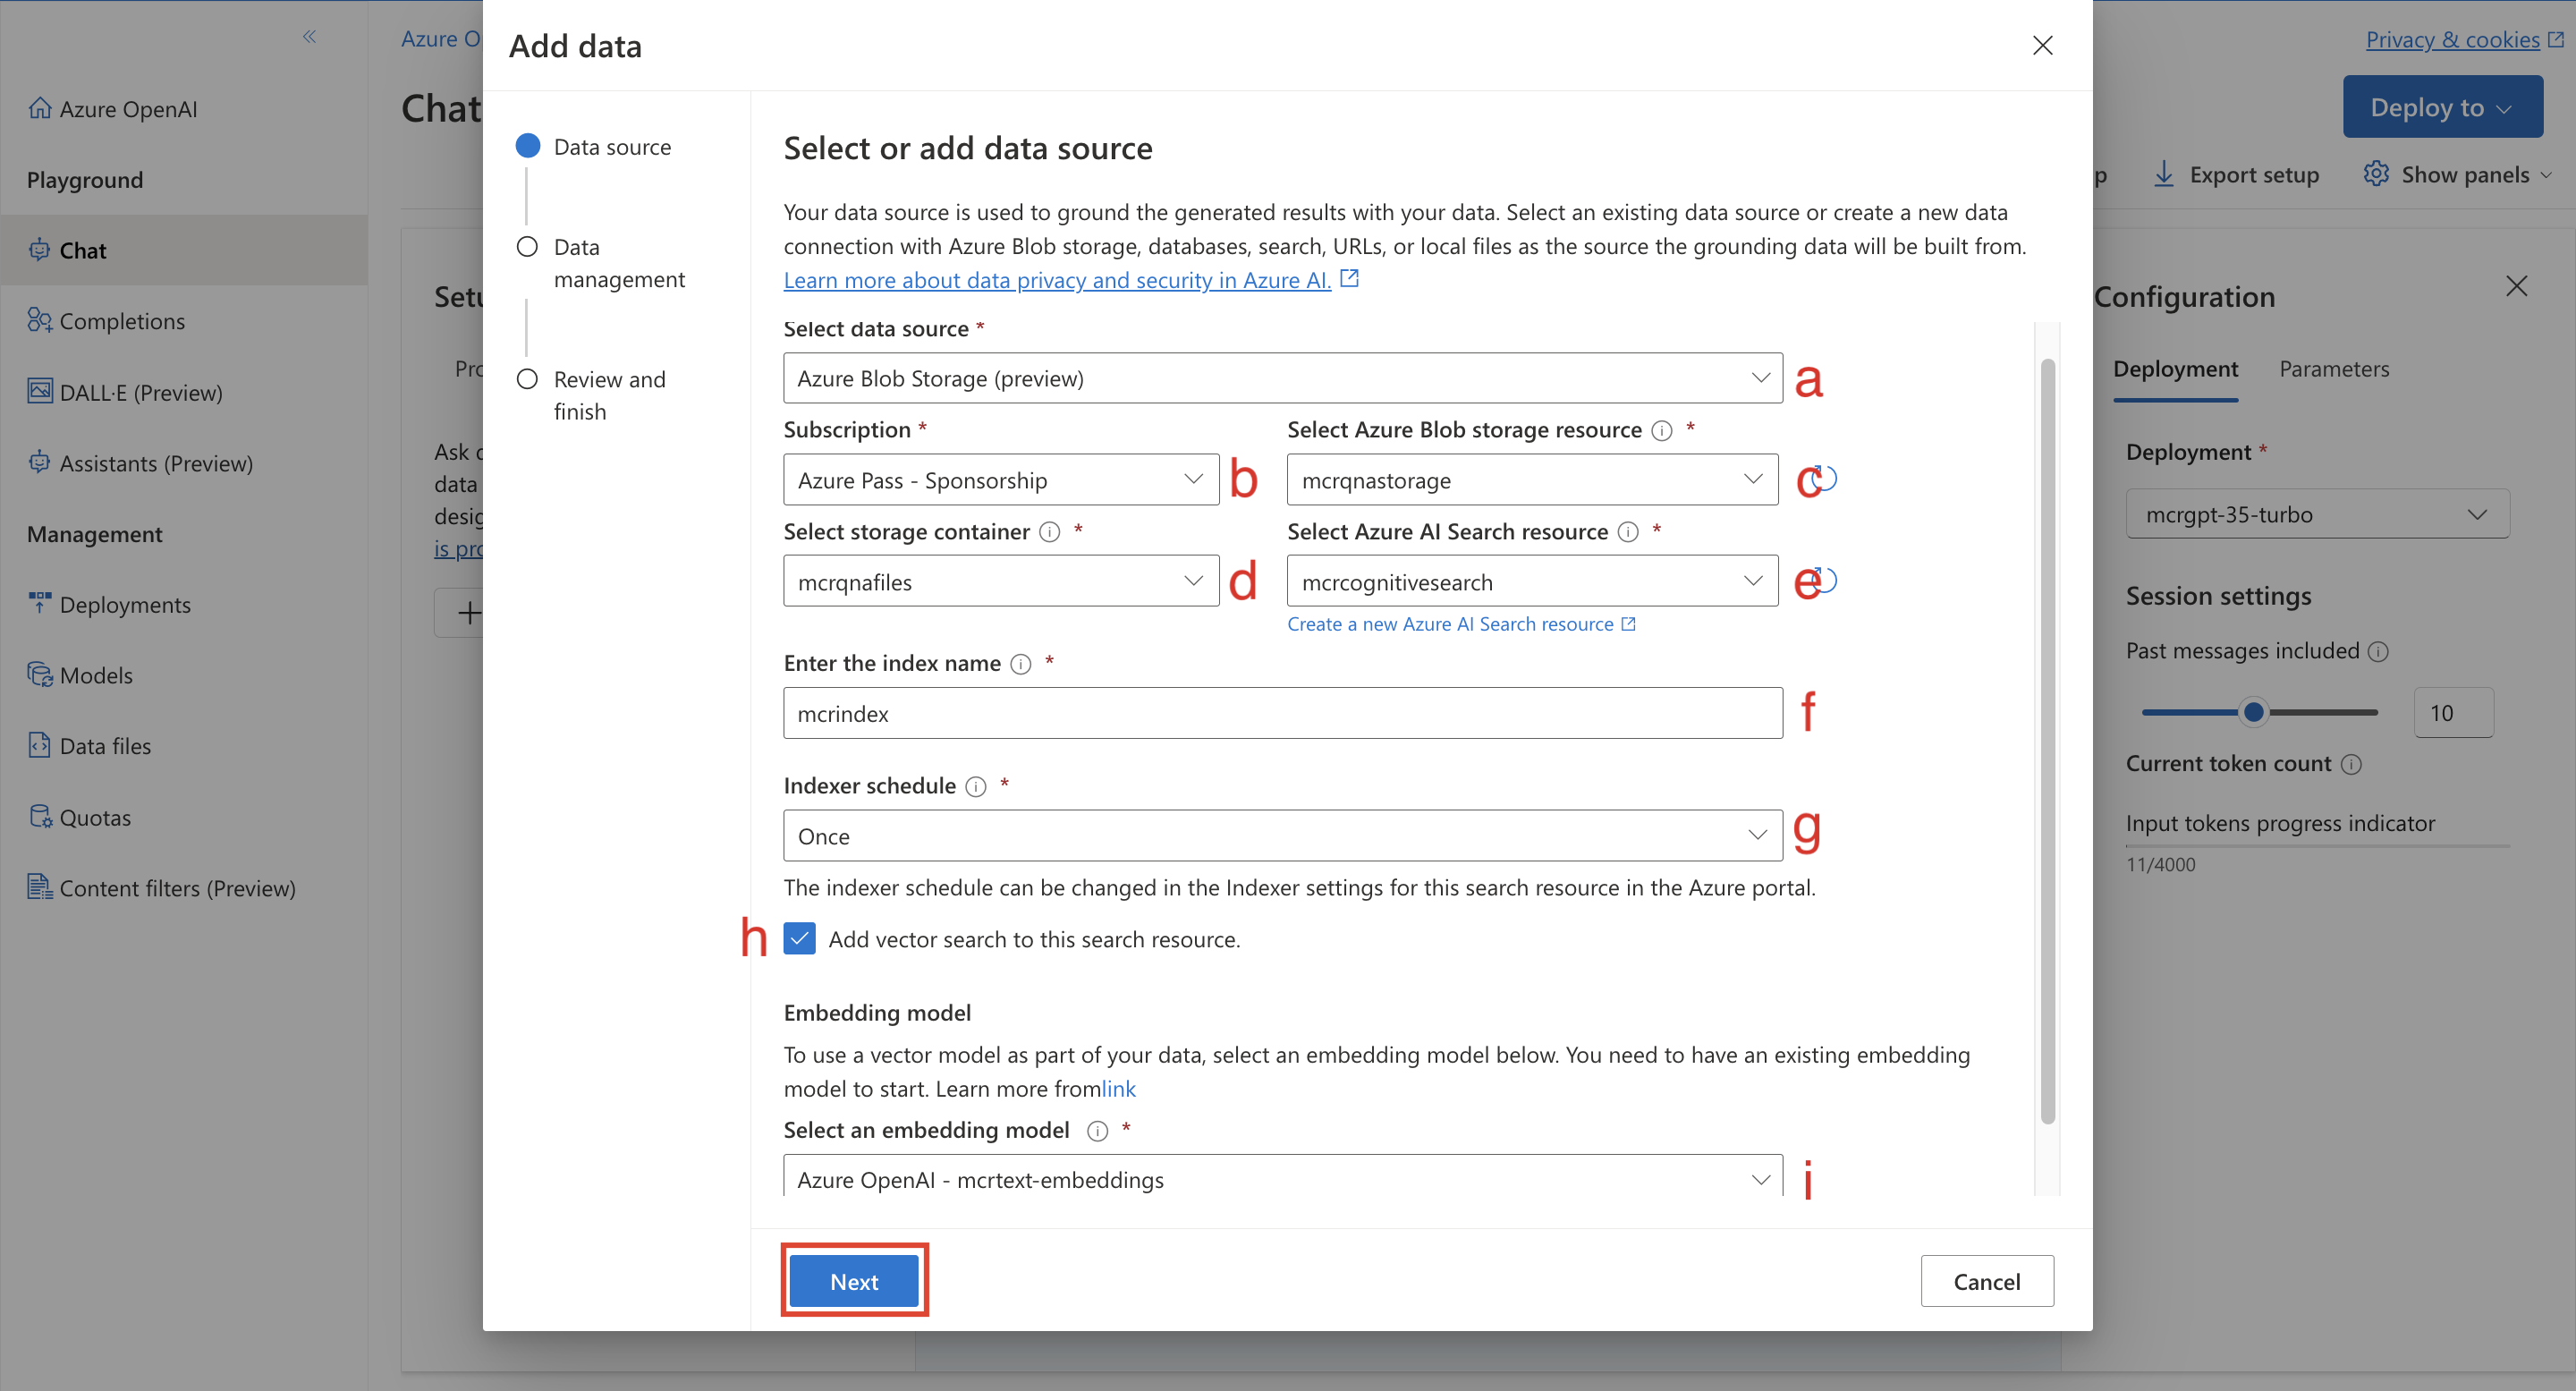Image resolution: width=2576 pixels, height=1391 pixels.
Task: Close the Add data dialog
Action: [2042, 46]
